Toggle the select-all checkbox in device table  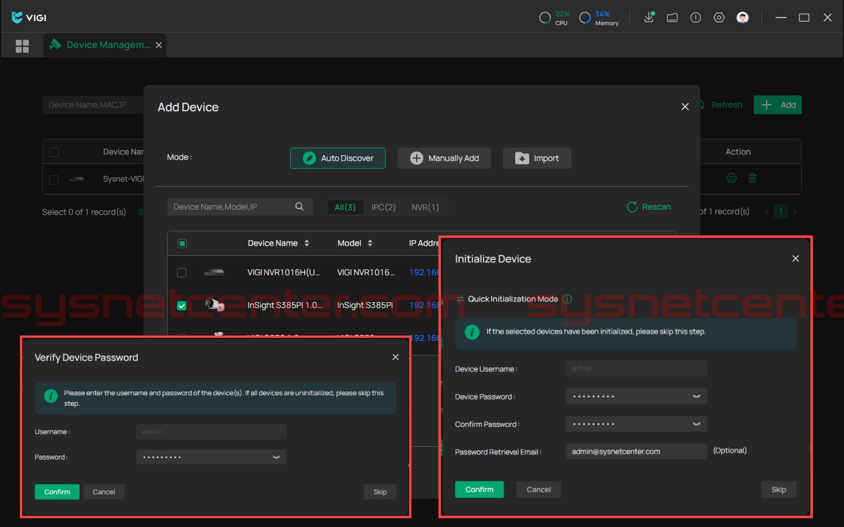coord(182,244)
